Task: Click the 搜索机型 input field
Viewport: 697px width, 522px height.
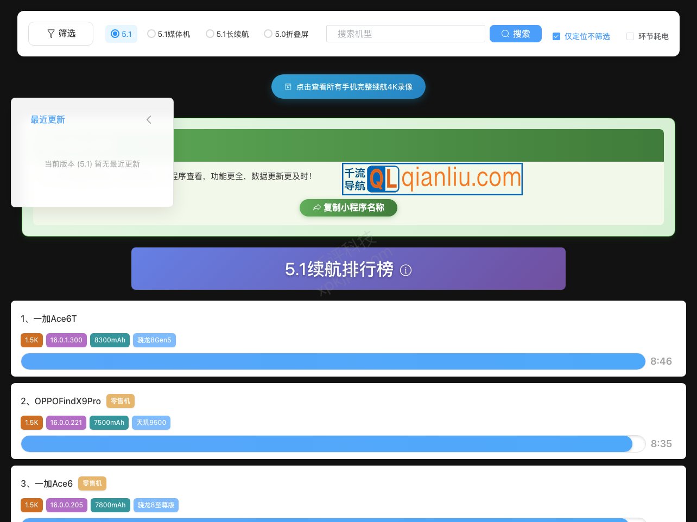Action: click(x=405, y=34)
